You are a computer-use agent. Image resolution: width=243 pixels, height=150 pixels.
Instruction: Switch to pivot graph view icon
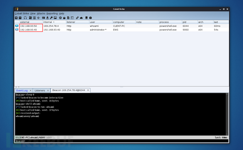[30, 18]
